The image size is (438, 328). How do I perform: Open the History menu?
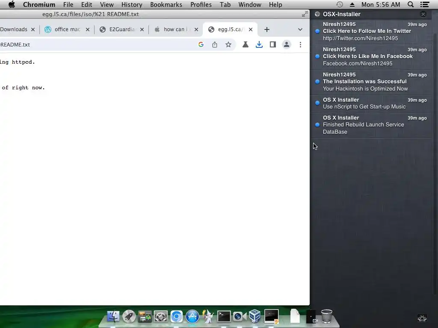[132, 4]
